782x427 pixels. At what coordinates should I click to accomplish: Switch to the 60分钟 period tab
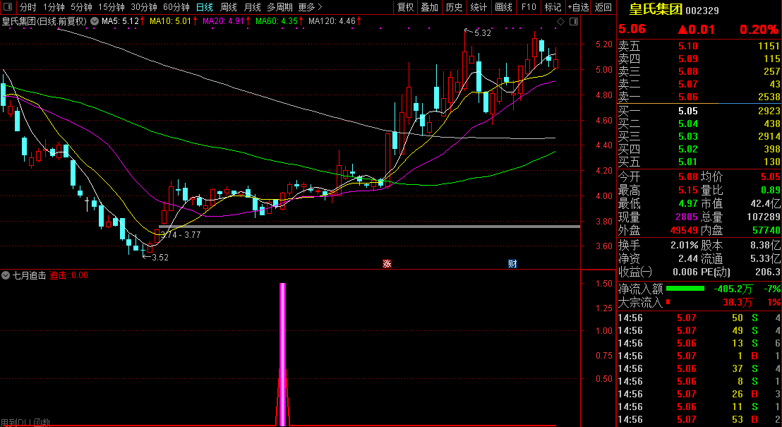click(176, 7)
